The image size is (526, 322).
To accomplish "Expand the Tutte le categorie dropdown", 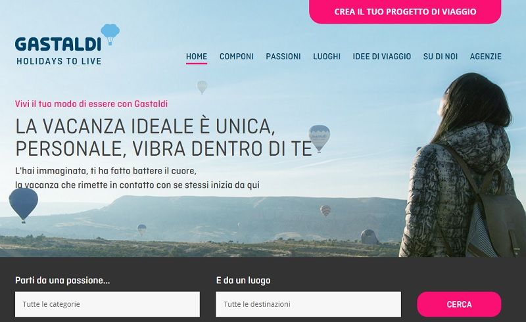I will (107, 304).
